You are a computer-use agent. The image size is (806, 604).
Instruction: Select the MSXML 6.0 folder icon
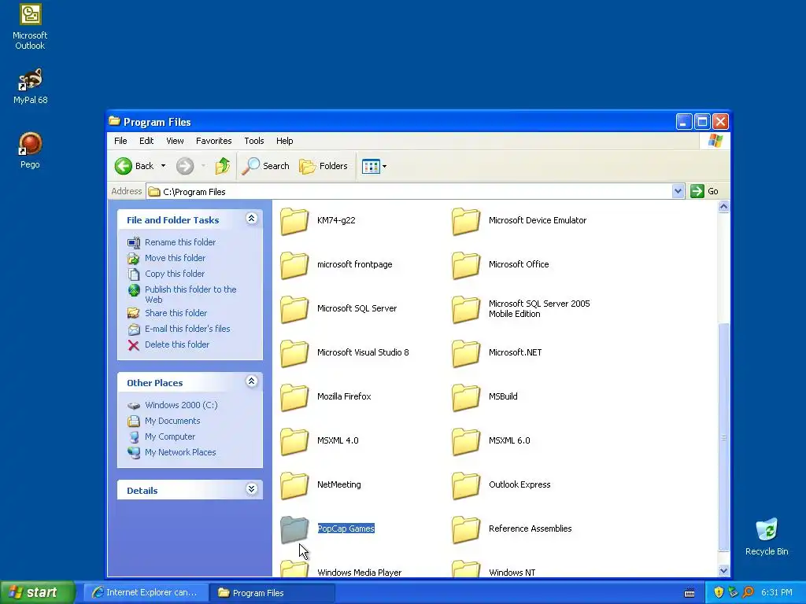[466, 441]
